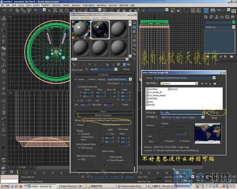The width and height of the screenshot is (237, 189).
Task: Open Material Editor's Navigation menu
Action: (85, 18)
